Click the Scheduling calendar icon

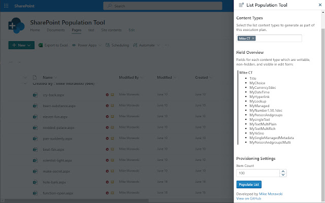click(x=108, y=45)
